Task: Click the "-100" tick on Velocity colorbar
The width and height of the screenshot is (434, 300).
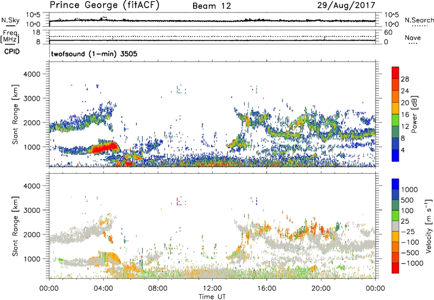Action: (x=410, y=242)
